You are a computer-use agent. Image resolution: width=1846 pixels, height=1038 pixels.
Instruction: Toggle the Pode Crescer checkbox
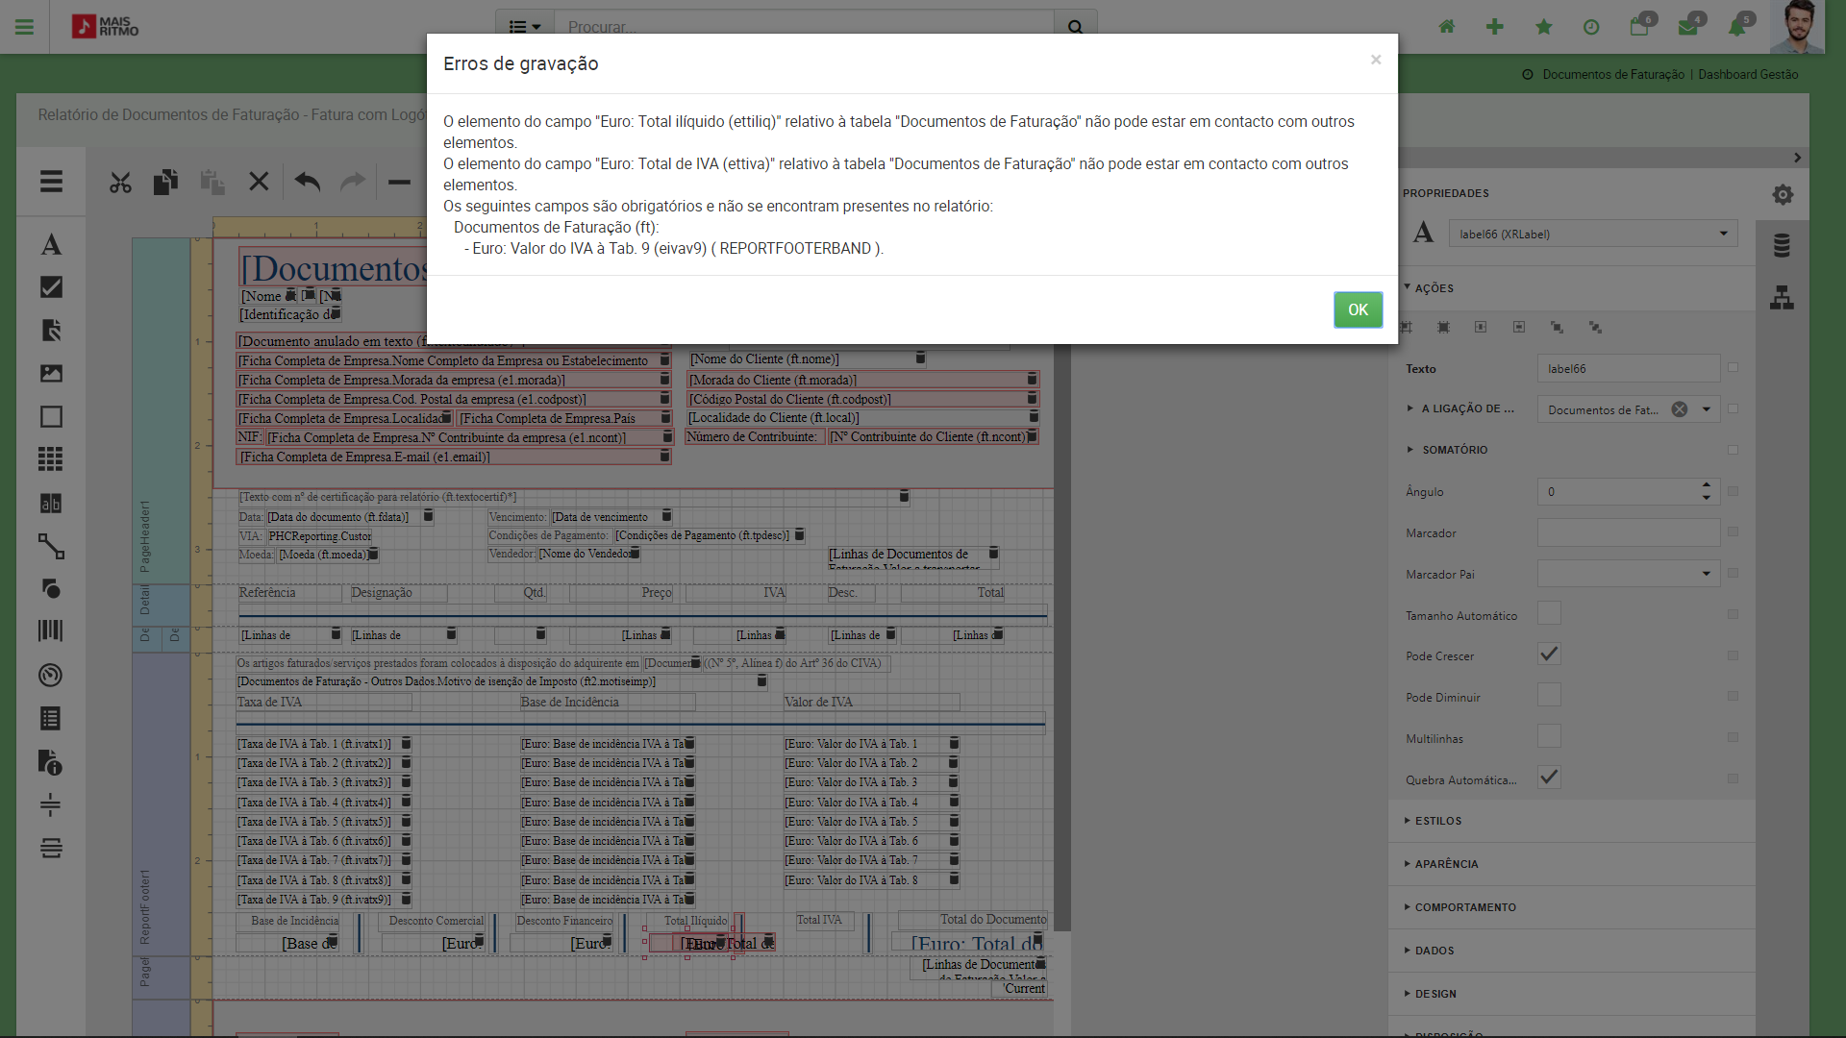[x=1548, y=655]
